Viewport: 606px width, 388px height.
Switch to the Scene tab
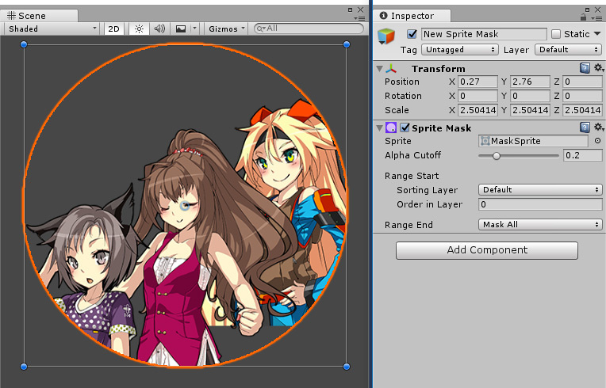coord(33,15)
